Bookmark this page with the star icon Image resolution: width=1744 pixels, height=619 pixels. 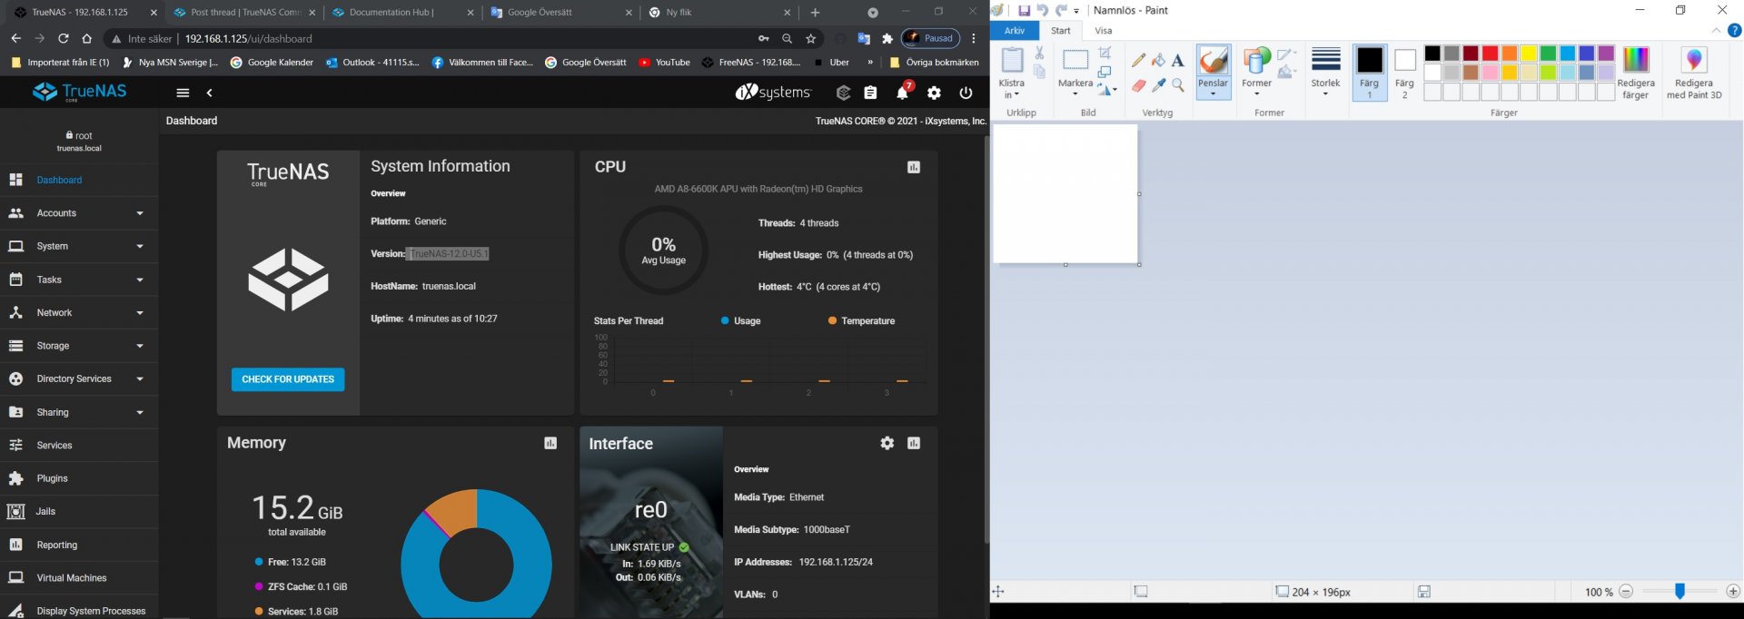(x=811, y=39)
